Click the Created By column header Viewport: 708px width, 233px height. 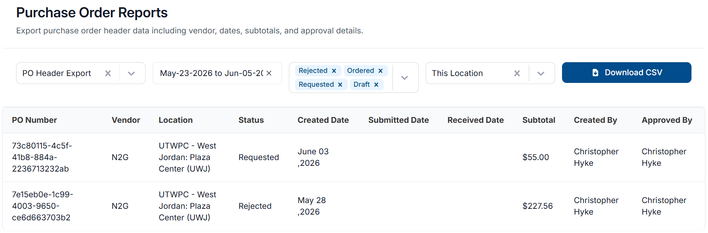point(595,120)
